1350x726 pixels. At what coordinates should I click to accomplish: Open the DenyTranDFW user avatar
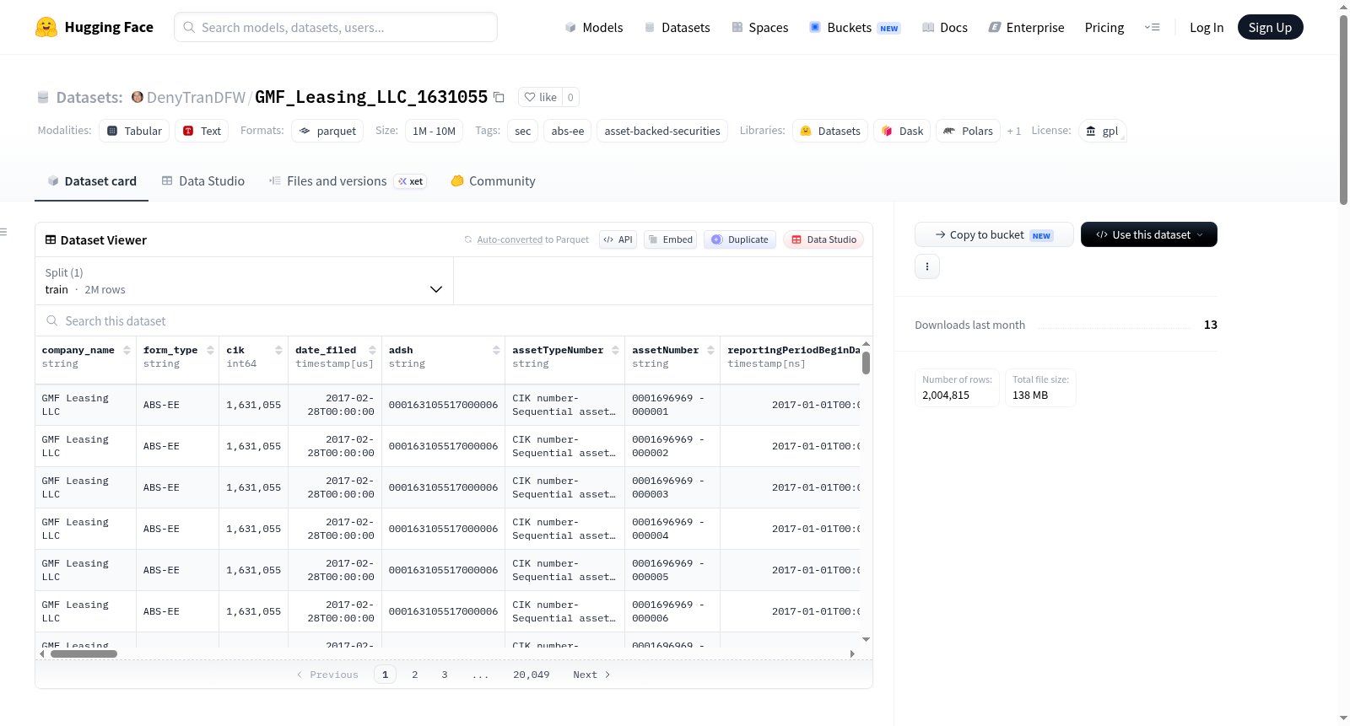pyautogui.click(x=138, y=97)
